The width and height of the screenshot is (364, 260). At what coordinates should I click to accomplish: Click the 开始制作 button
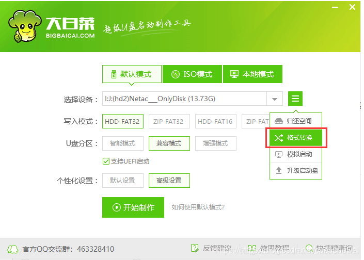[x=133, y=207]
